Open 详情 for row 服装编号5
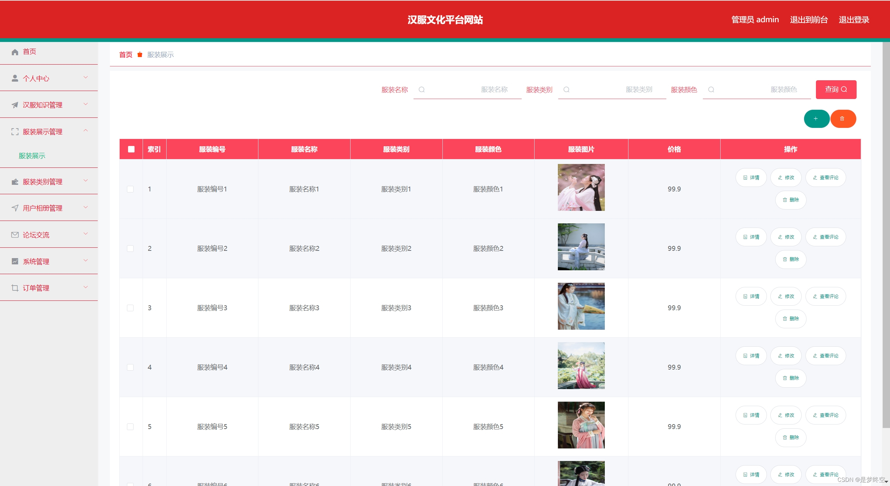890x486 pixels. tap(751, 415)
